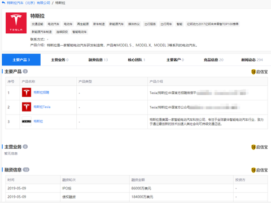Select the 交通运输 tag

coord(37,24)
